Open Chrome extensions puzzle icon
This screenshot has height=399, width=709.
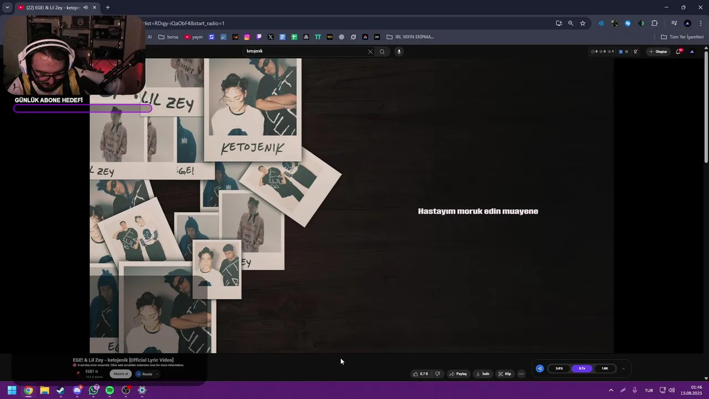654,23
